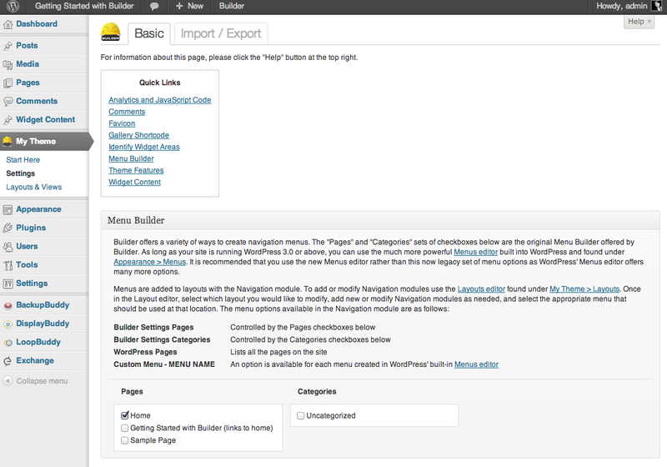Expand the Help dropdown
This screenshot has width=667, height=467.
[639, 22]
